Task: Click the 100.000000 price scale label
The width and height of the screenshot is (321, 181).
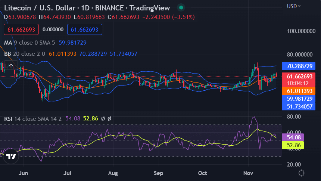Action: coord(301,31)
